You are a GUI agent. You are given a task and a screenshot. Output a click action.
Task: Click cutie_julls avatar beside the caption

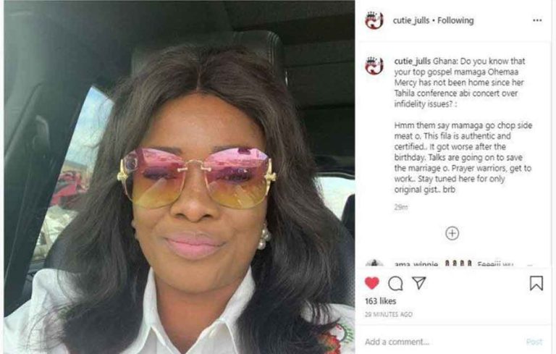coord(374,66)
